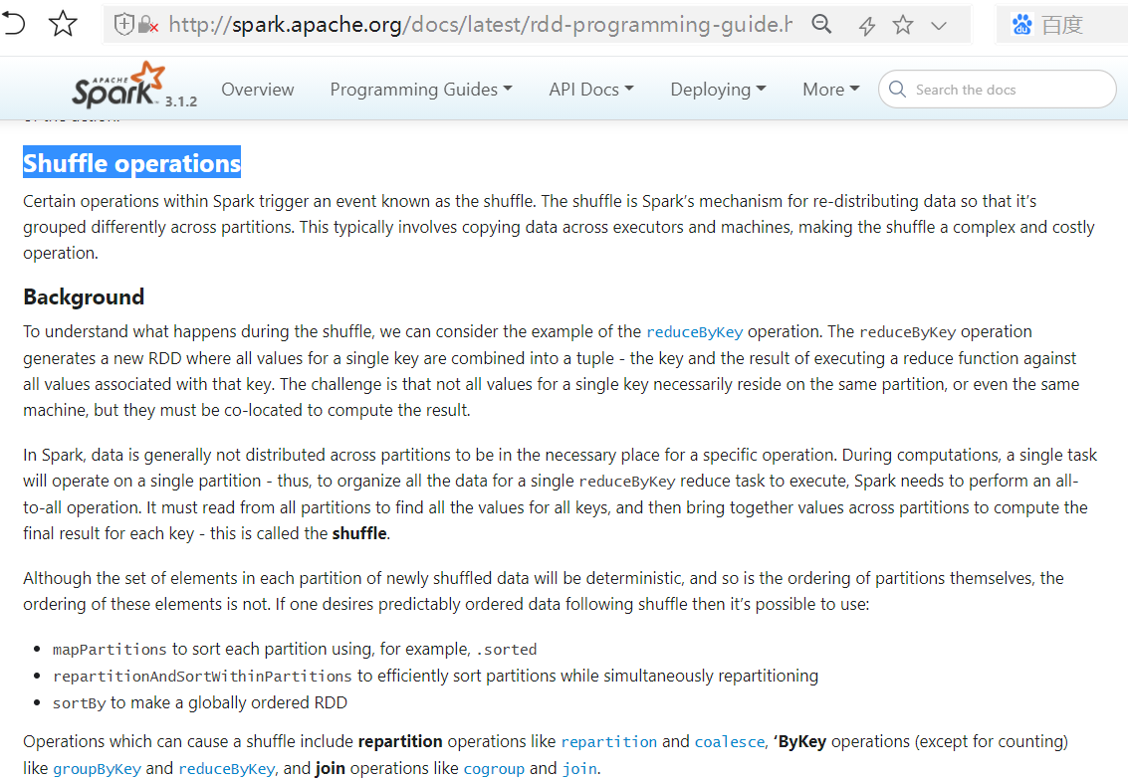Screen dimensions: 1128x781
Task: Click the lightning bolt speed-mode icon
Action: point(867,27)
